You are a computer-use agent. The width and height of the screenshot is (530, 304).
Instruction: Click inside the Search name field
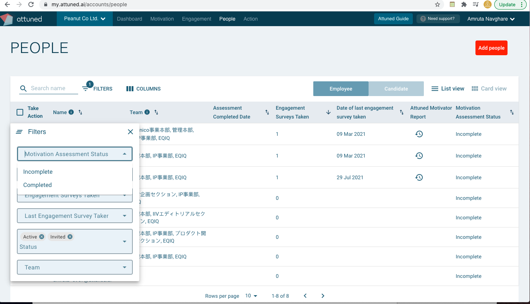point(52,88)
